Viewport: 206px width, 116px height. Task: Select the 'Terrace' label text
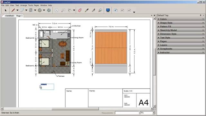point(61,76)
